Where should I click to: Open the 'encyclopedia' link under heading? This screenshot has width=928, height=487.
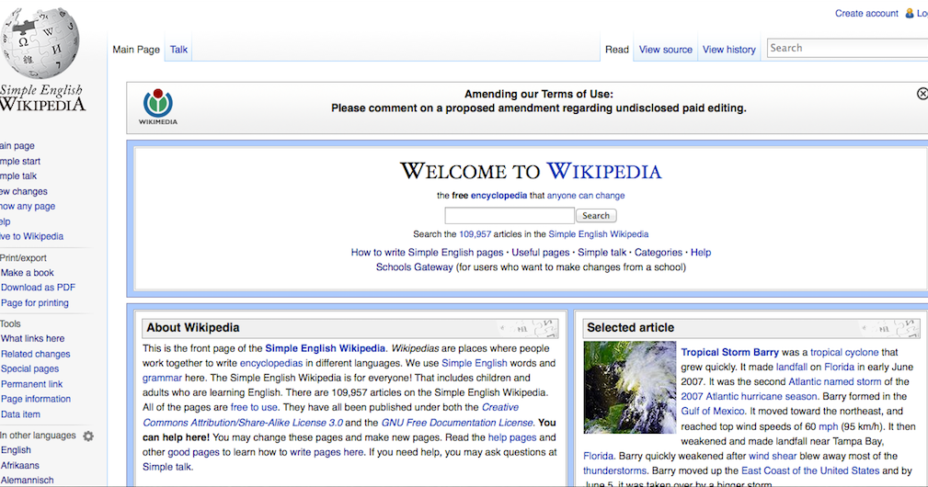(498, 196)
